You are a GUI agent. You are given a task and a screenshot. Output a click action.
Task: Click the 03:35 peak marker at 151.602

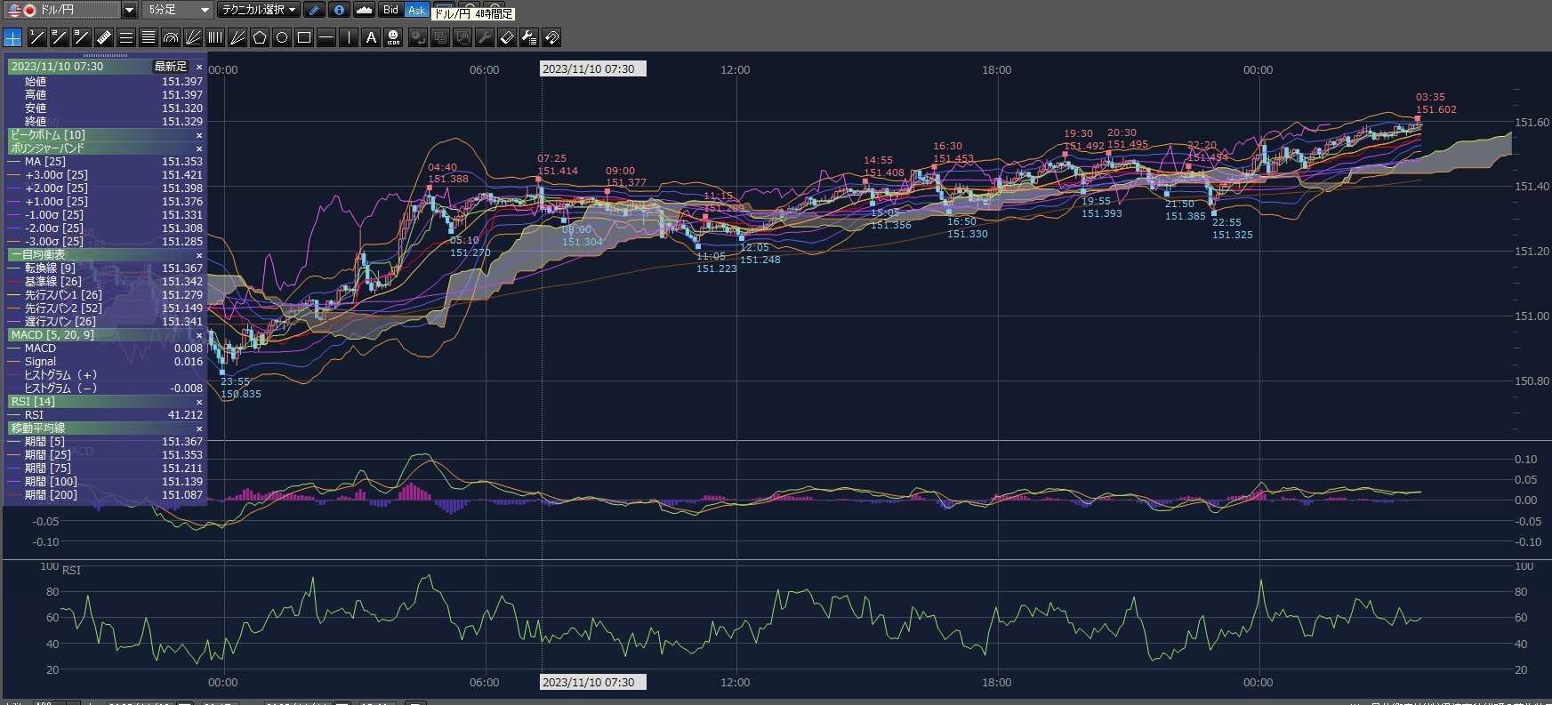pos(1418,117)
